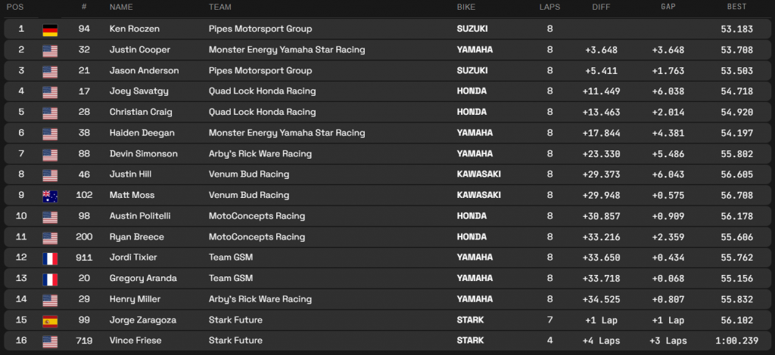The width and height of the screenshot is (775, 355).
Task: Click the Spanish flag beside Jorge Zaragoza
Action: coord(50,319)
